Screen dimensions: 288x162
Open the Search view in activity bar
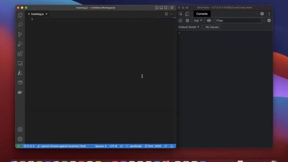click(20, 25)
